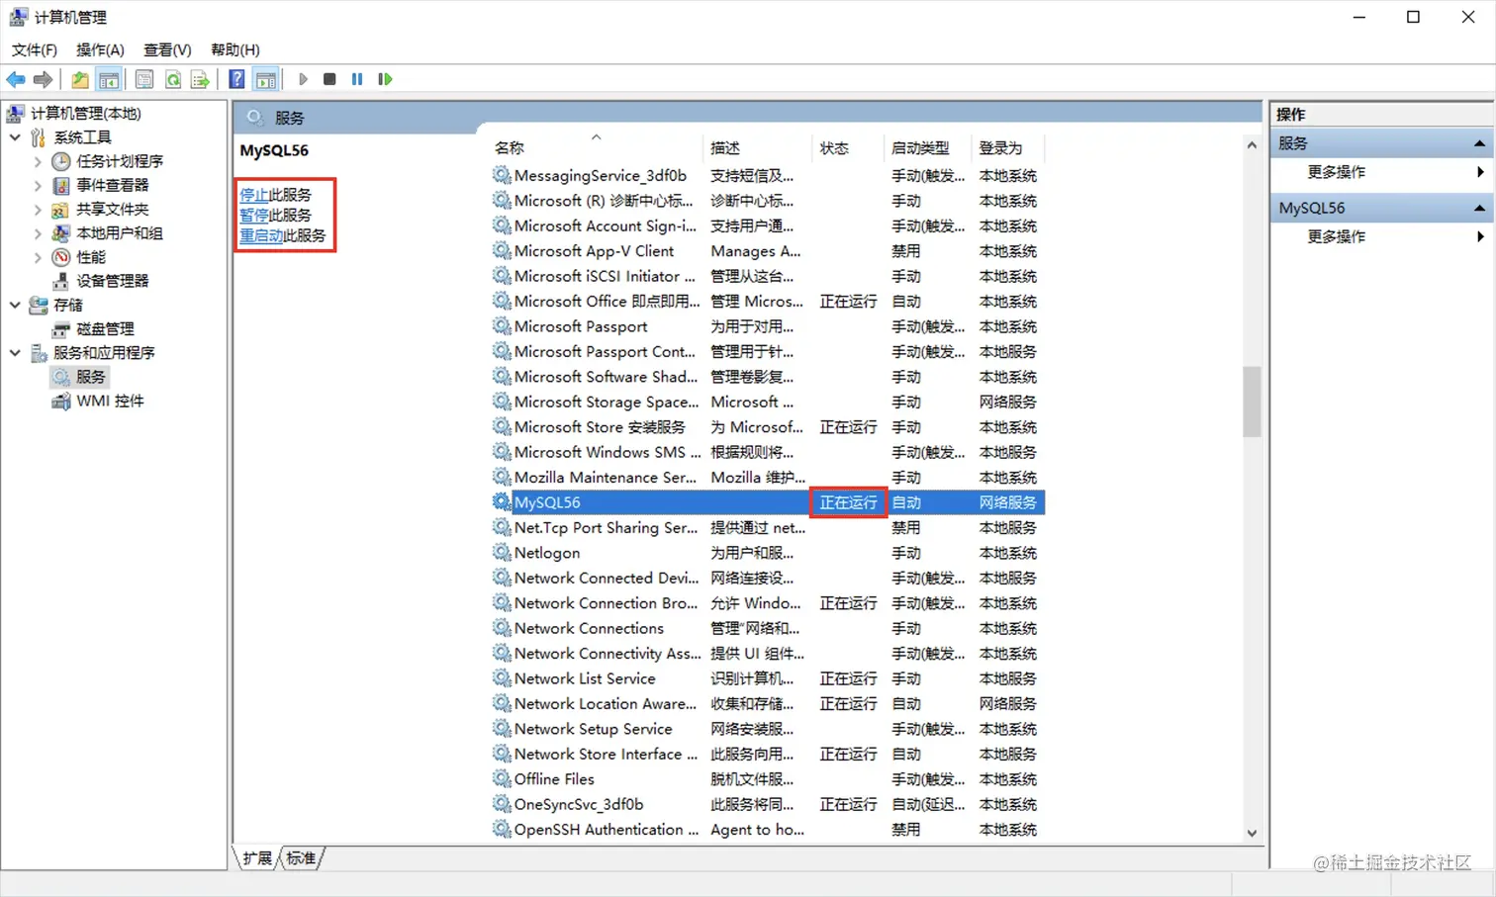Click the 事件查看器 tree icon

(61, 185)
